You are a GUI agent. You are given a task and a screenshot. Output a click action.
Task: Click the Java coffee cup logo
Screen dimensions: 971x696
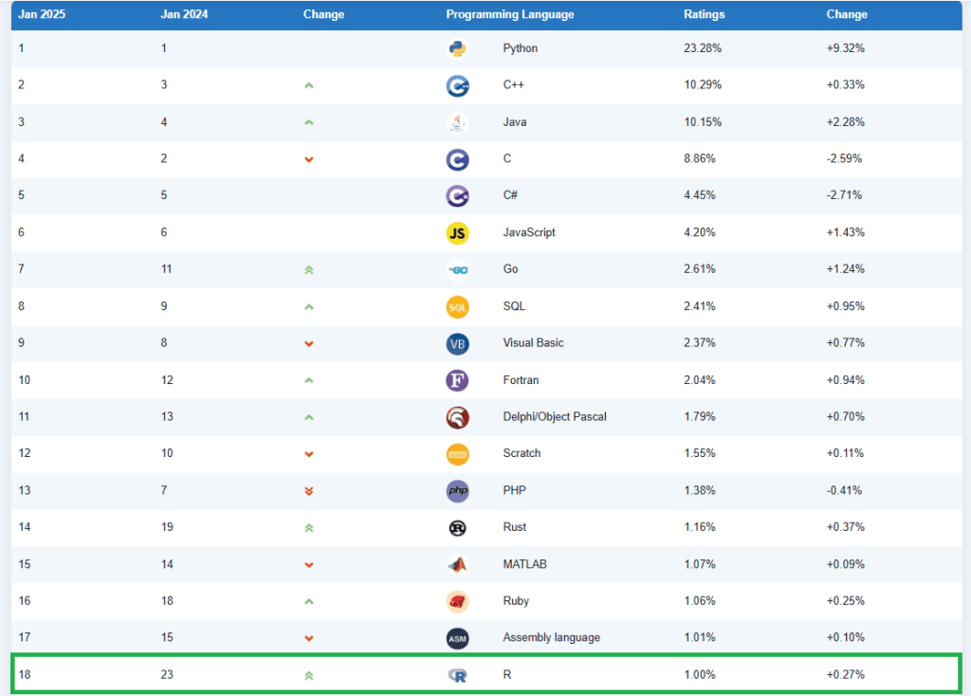457,122
